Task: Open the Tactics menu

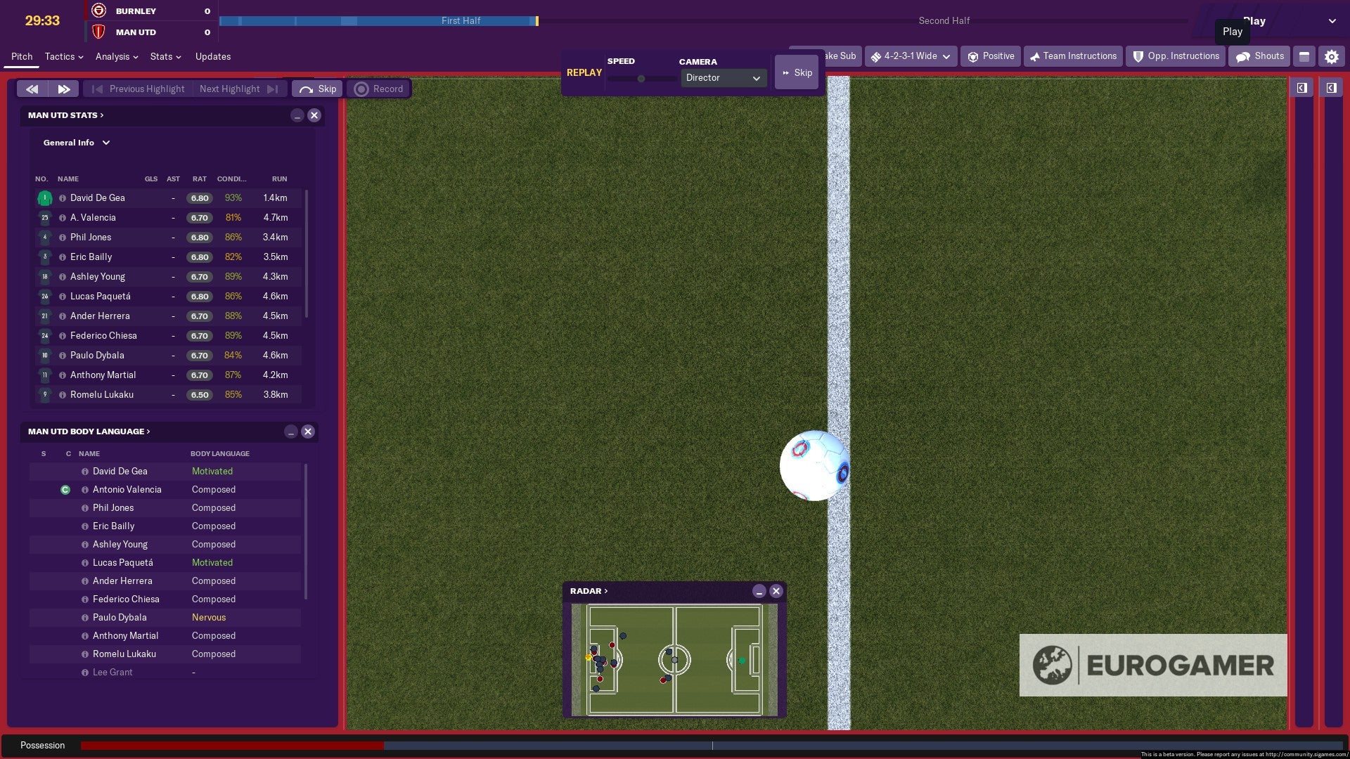Action: pyautogui.click(x=62, y=56)
